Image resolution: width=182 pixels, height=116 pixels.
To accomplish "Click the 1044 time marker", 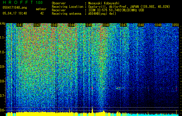I will (71, 25).
